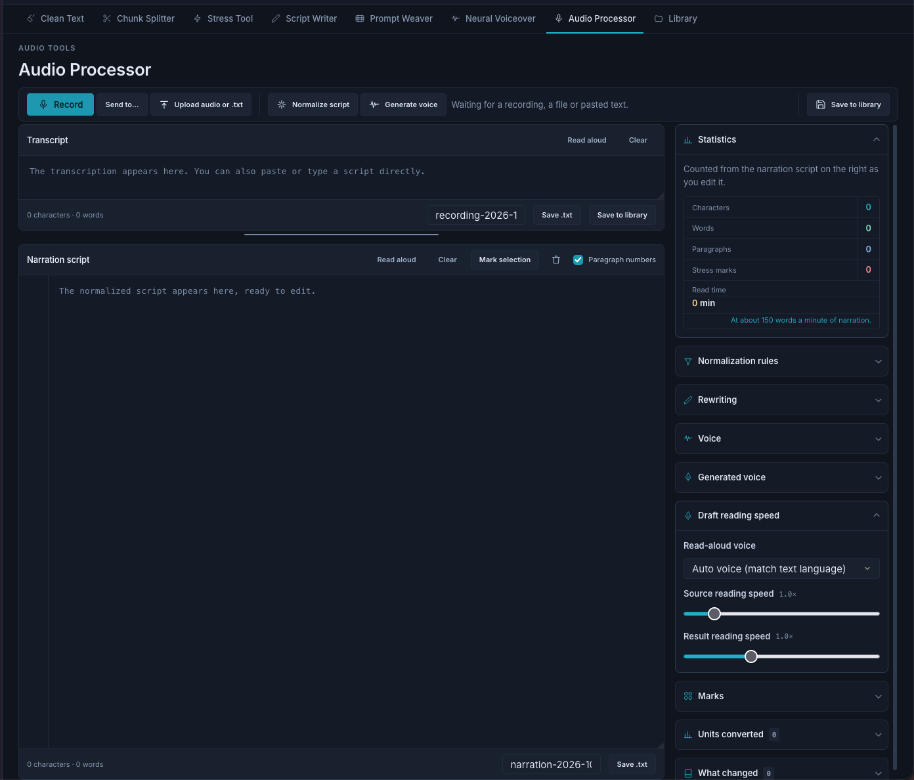Go to the Script Writer tab
The image size is (914, 780).
pos(304,18)
